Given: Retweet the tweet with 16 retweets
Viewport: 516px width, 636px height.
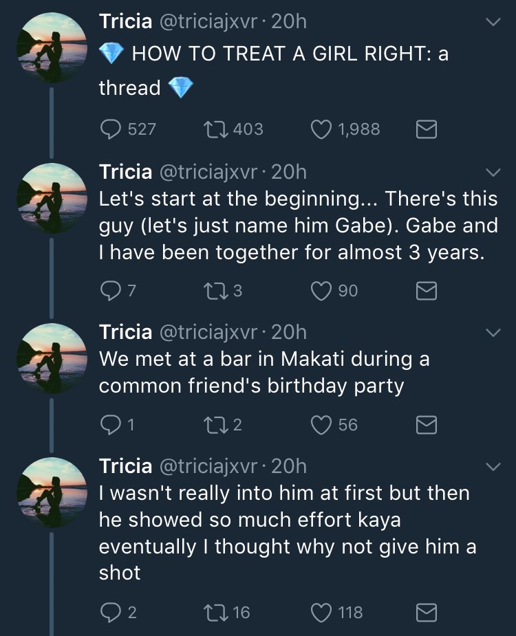Looking at the screenshot, I should [215, 612].
